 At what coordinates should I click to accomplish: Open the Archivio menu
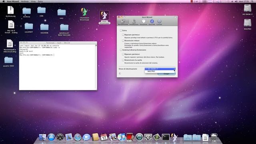(25, 1)
